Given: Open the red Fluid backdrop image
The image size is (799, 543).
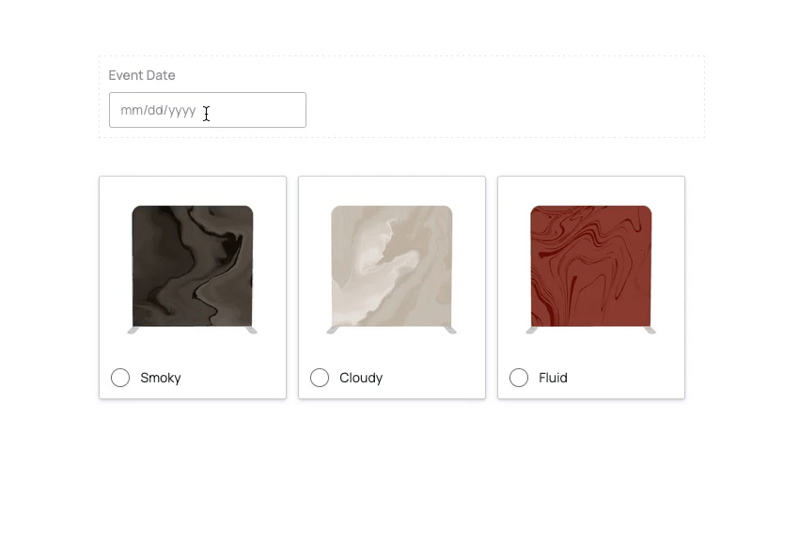Looking at the screenshot, I should pos(591,266).
